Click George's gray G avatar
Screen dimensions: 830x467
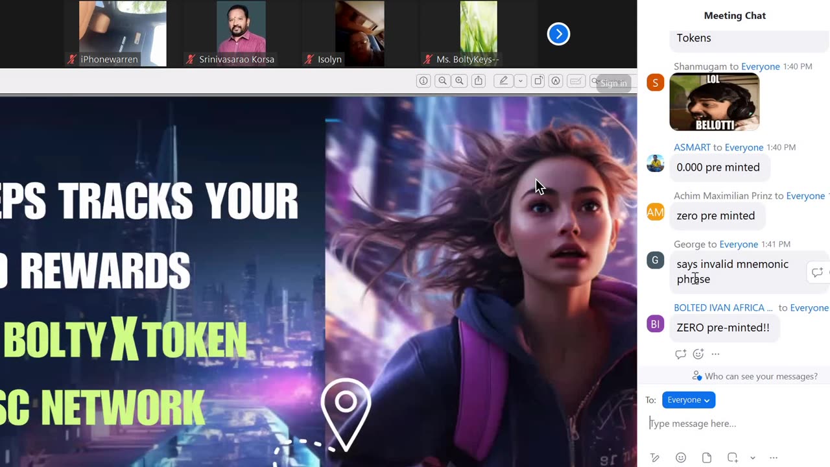(x=655, y=260)
